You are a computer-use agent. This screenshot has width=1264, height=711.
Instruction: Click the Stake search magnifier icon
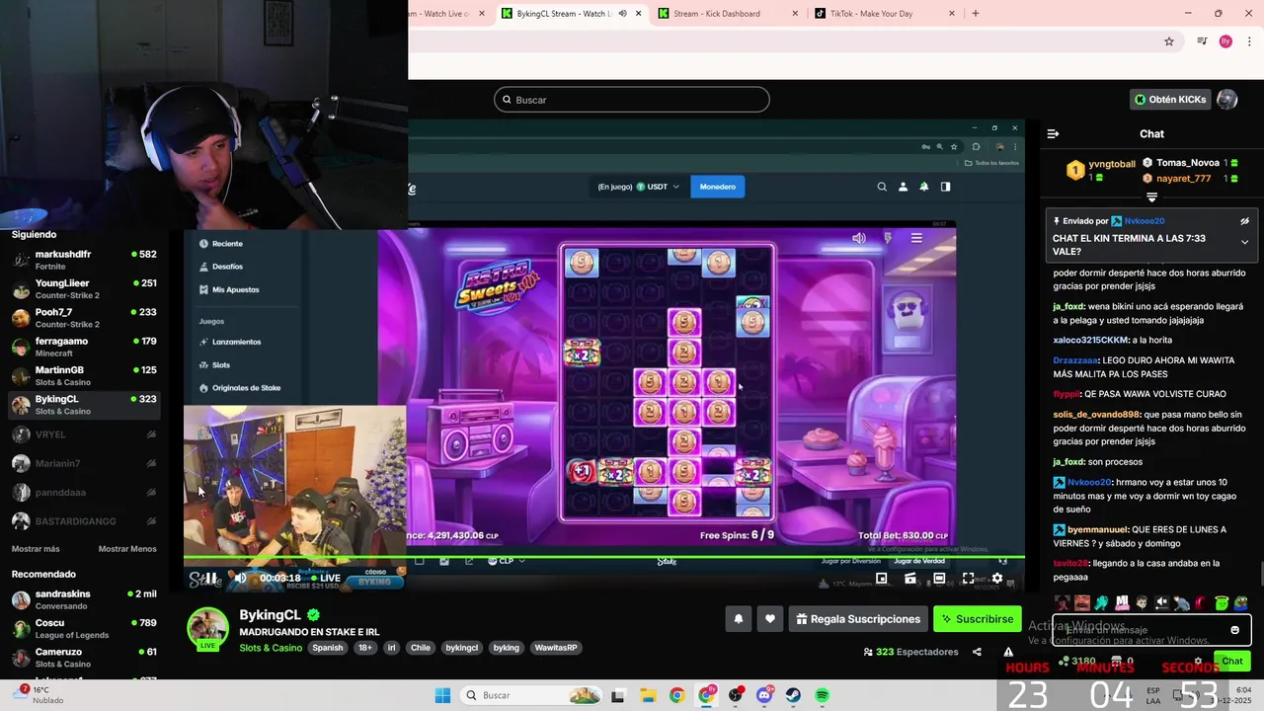pos(882,187)
